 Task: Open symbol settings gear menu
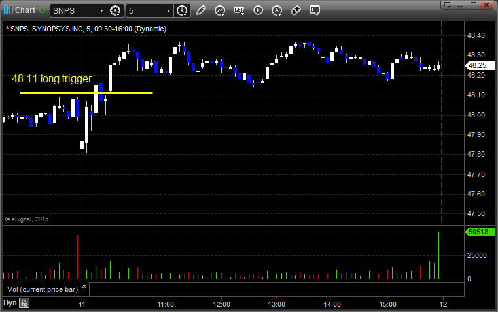115,10
